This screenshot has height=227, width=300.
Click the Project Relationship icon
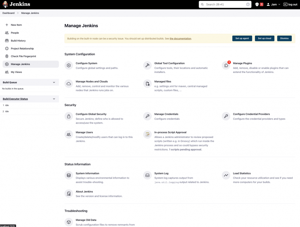[x=7, y=48]
